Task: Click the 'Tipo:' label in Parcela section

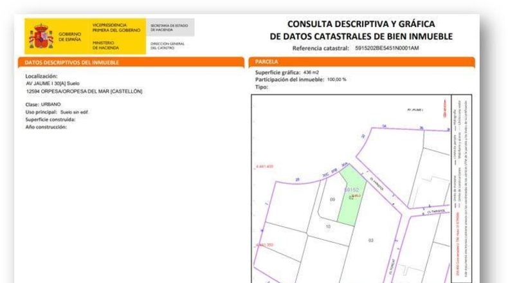Action: click(262, 87)
